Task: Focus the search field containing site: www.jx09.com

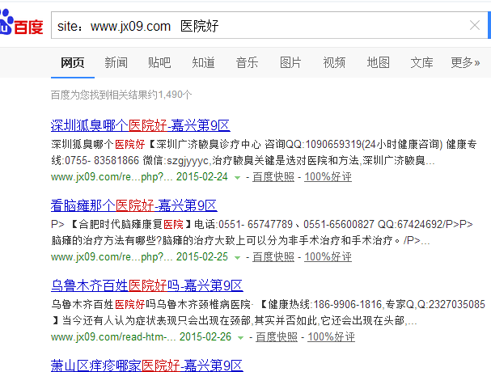Action: pyautogui.click(x=269, y=25)
